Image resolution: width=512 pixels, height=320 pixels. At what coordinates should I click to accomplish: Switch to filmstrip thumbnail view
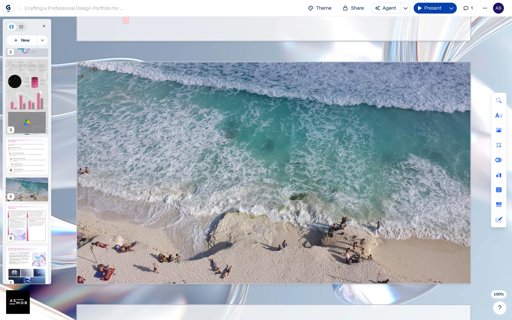click(11, 27)
